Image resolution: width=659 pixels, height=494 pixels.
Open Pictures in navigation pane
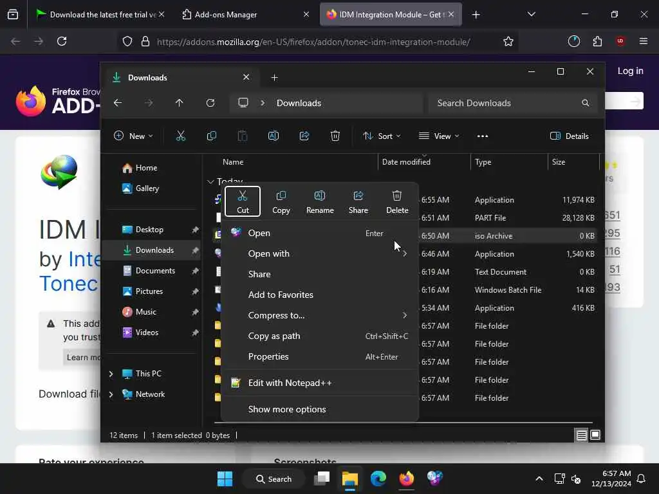click(x=149, y=291)
